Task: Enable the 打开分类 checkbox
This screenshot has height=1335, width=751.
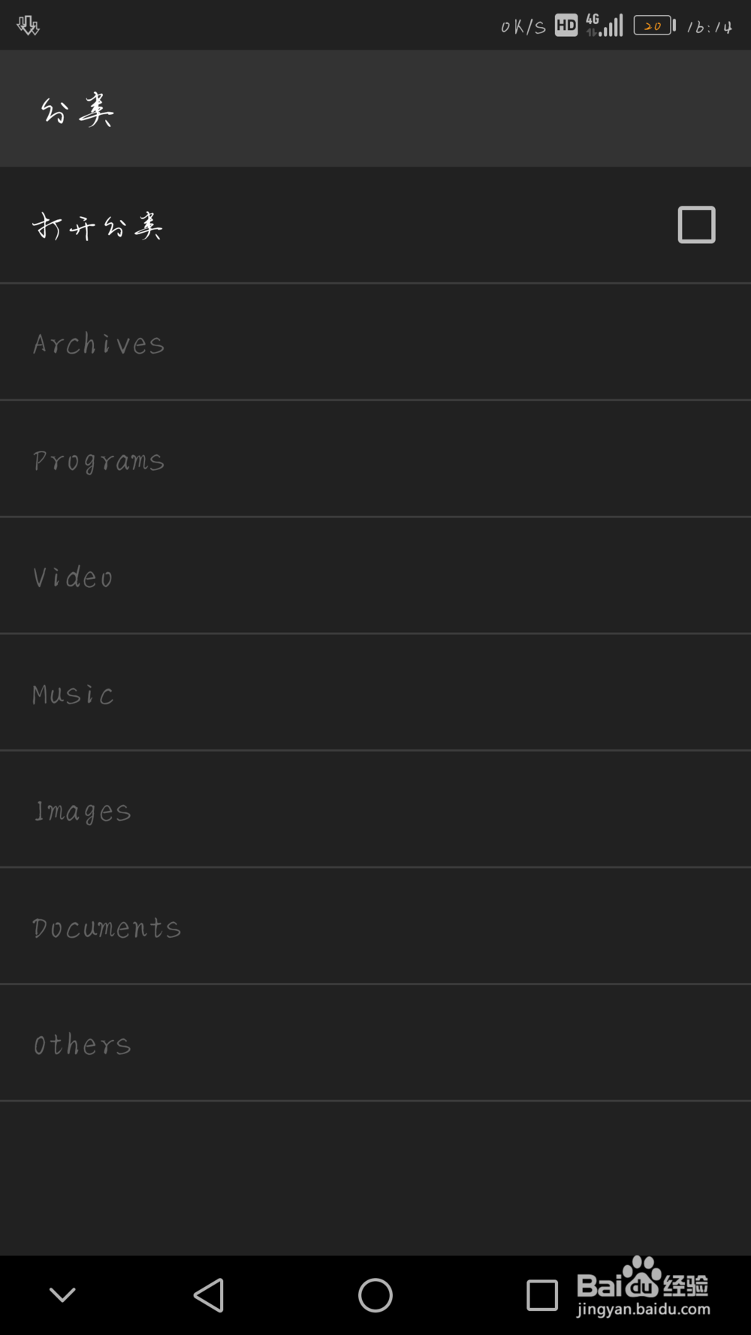Action: click(696, 225)
